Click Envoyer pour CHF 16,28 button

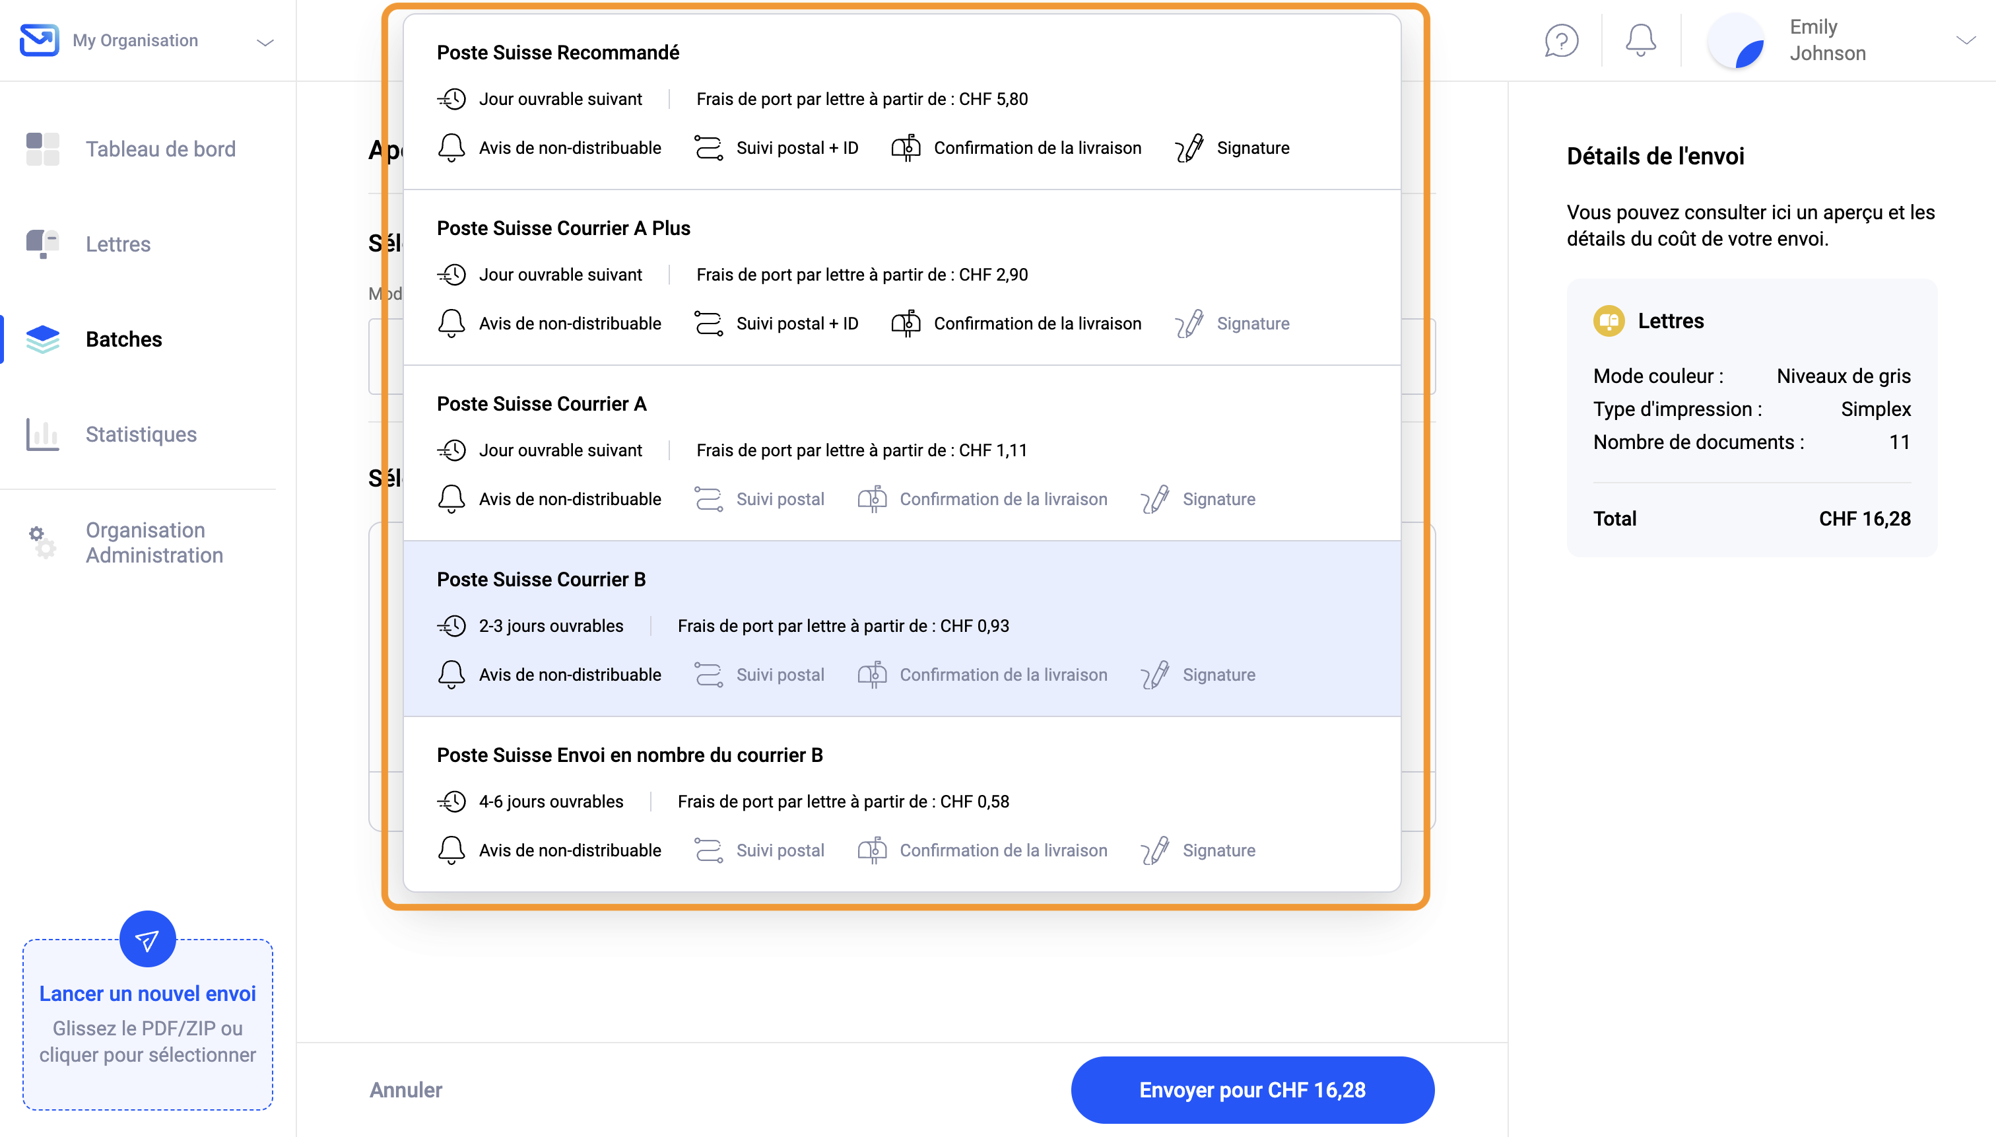click(1252, 1090)
